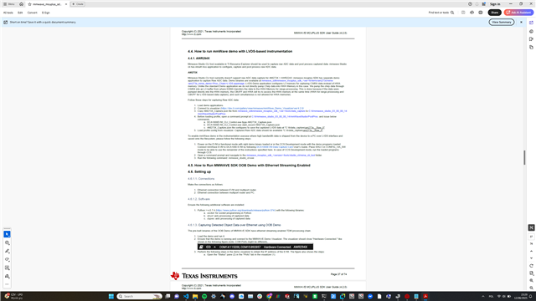Image resolution: width=536 pixels, height=301 pixels.
Task: Click the zoom in magnifier
Action: [531, 281]
